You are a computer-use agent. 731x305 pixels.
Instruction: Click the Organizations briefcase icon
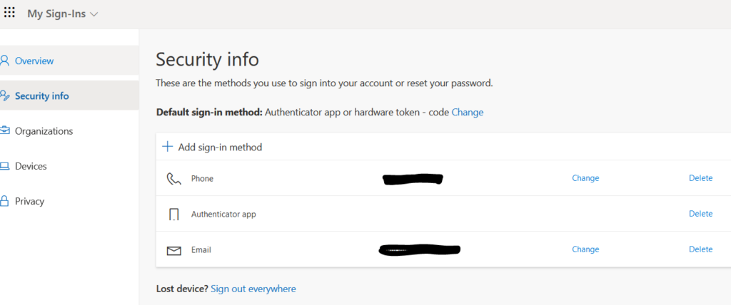[5, 131]
